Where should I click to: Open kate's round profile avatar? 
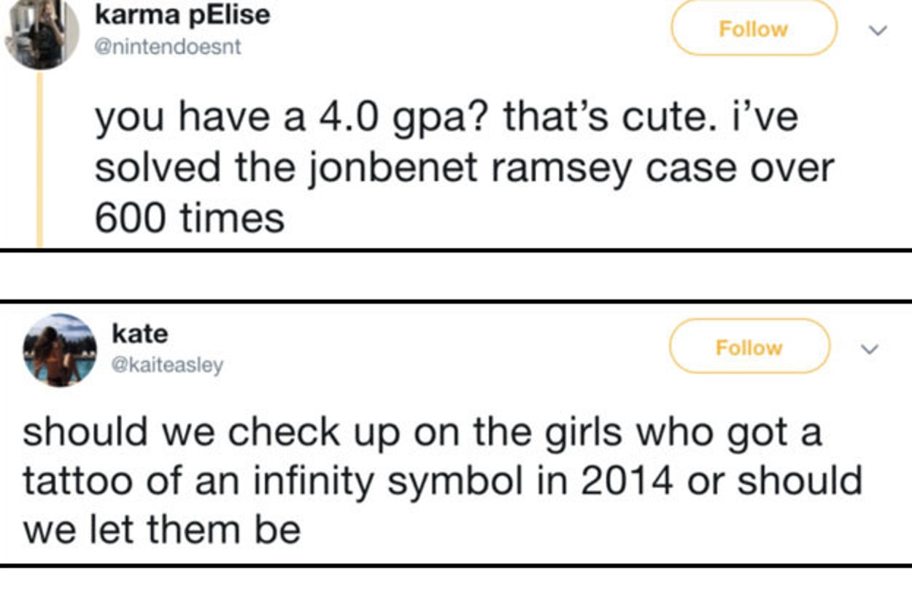(x=60, y=350)
